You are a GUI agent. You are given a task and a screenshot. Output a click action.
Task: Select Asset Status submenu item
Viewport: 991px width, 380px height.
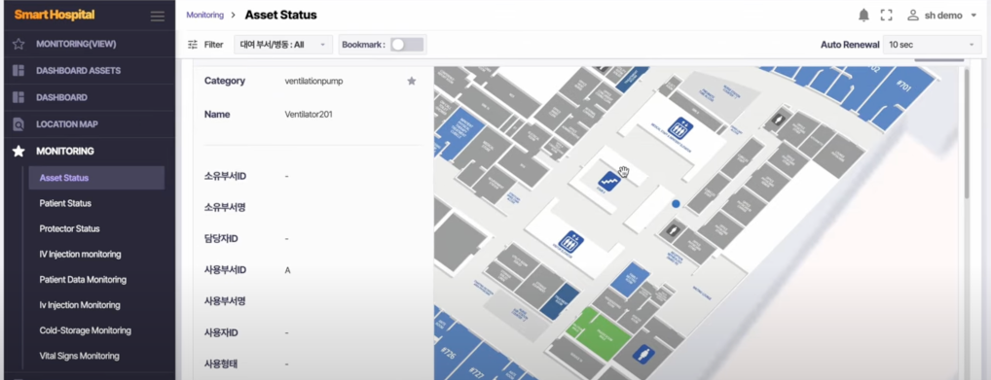coord(96,178)
